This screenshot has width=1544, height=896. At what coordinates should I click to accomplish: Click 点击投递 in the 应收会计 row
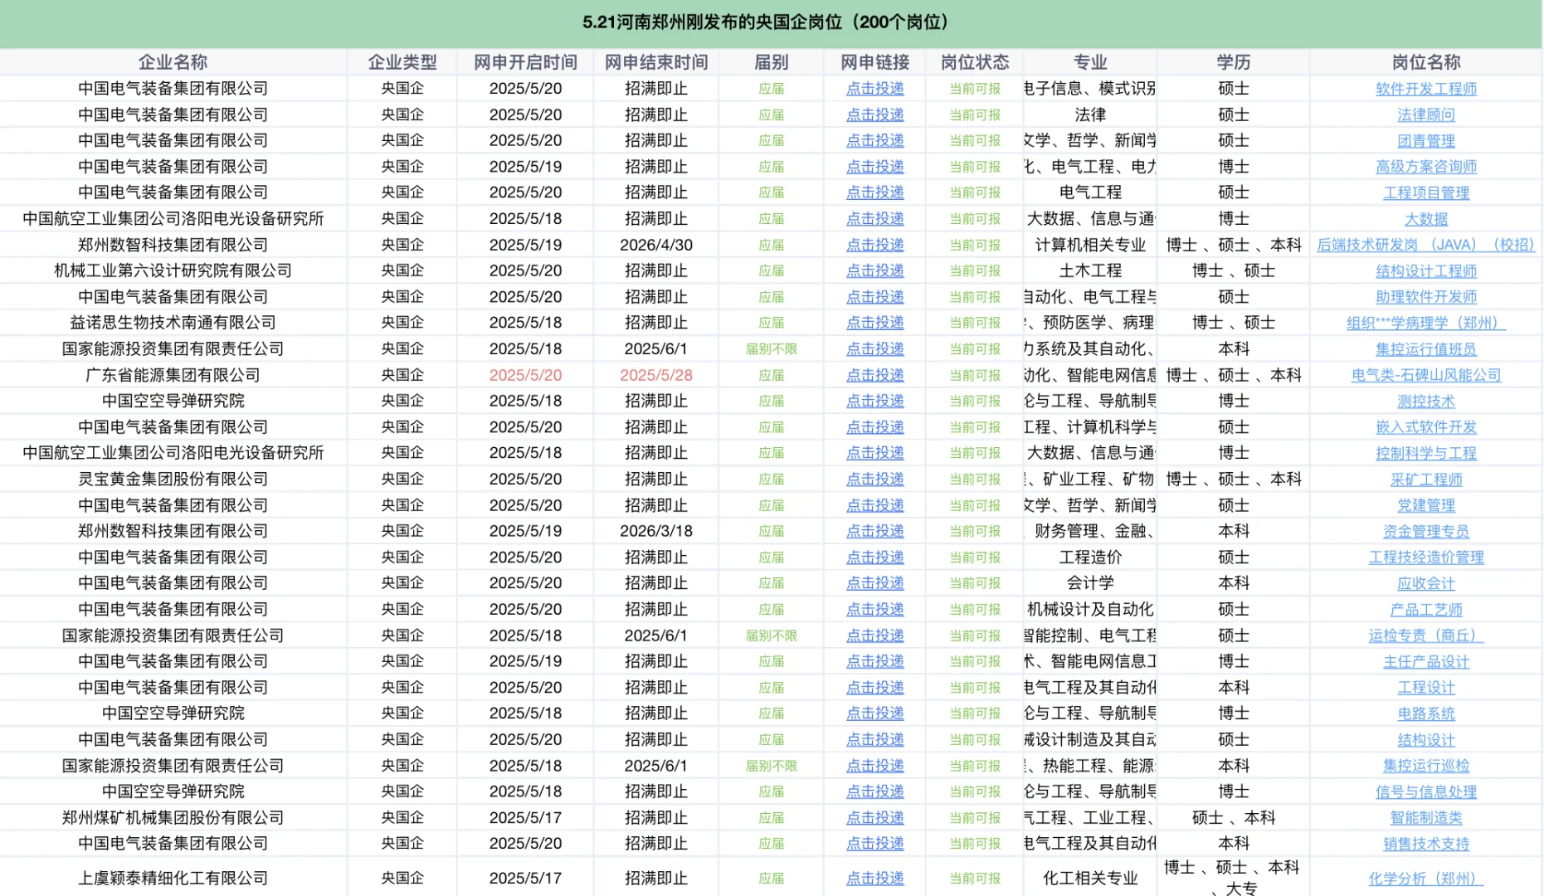(874, 583)
